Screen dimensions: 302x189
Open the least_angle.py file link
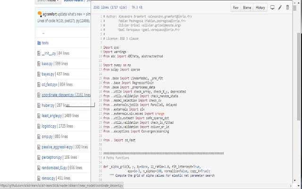tap(52, 116)
